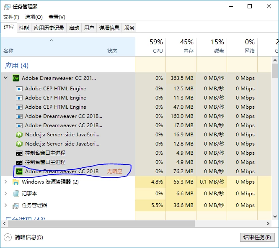This screenshot has height=248, width=279.
Task: Click the horizontal scrollbar right arrow
Action: click(x=268, y=224)
